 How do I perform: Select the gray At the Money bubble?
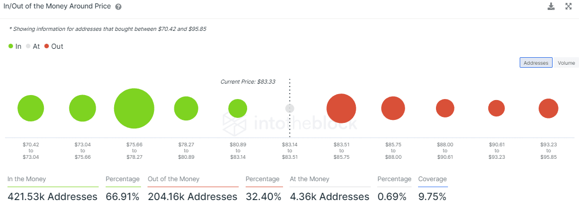(x=289, y=108)
